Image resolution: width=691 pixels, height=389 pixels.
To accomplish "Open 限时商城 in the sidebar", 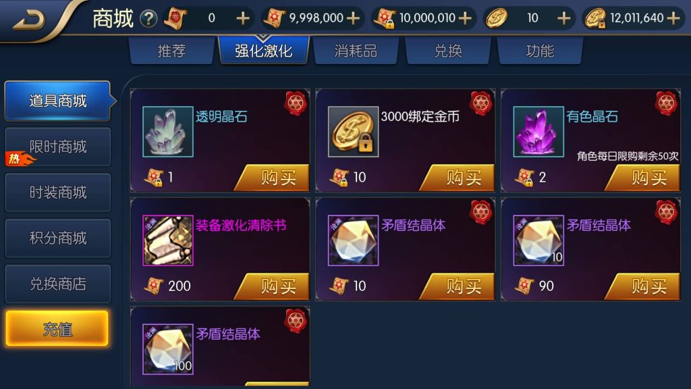I will pyautogui.click(x=58, y=147).
